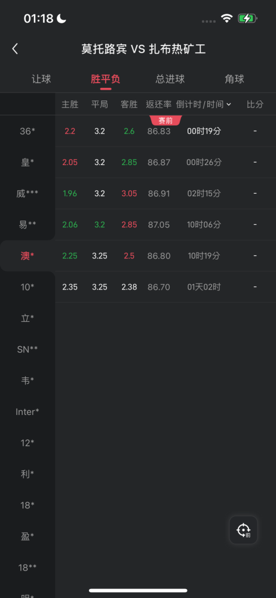
Task: Select 威*** bookmaker row
Action: click(x=27, y=194)
